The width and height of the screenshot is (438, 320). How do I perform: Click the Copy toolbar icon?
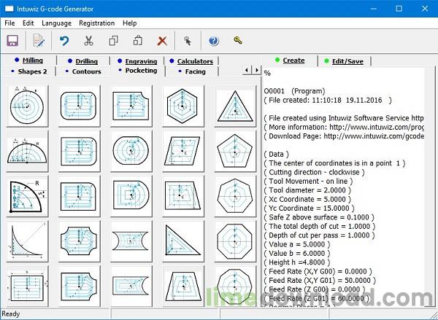coord(113,41)
